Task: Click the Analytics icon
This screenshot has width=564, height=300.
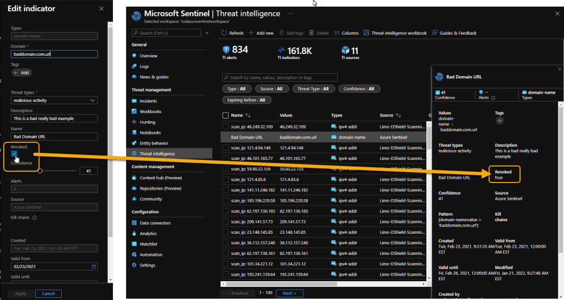Action: point(134,233)
